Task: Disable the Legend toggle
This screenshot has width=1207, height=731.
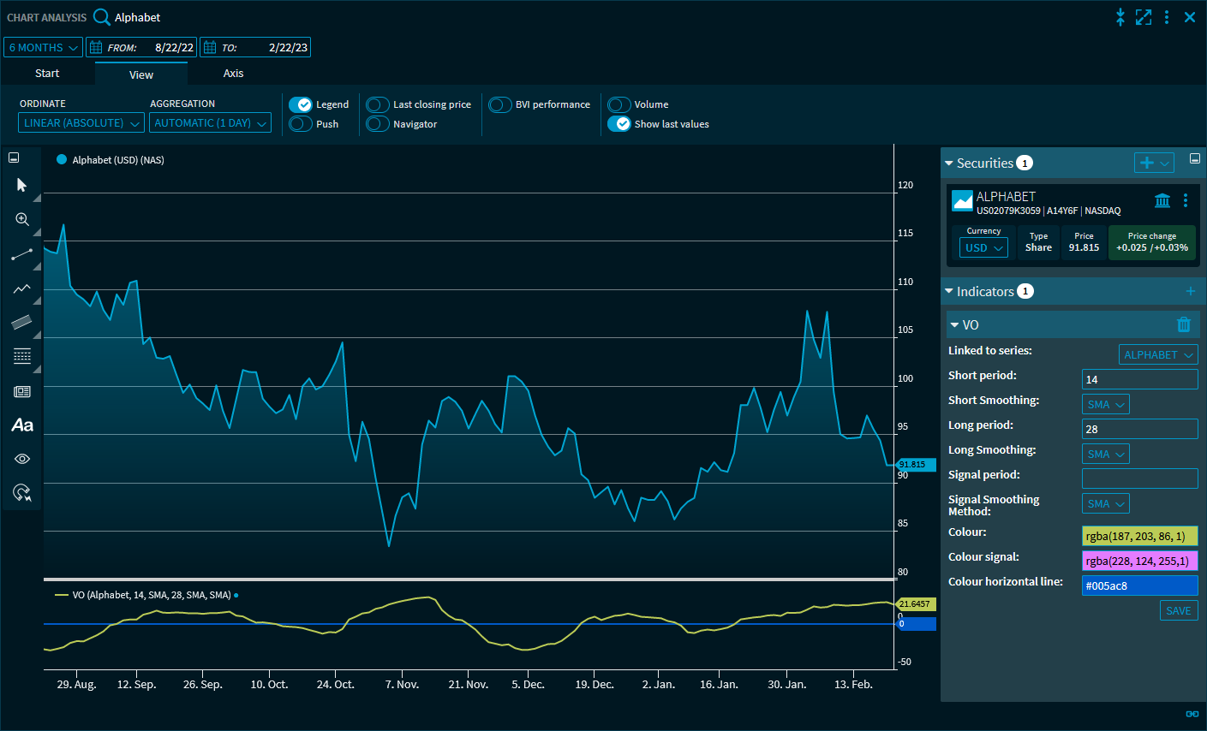Action: (x=301, y=104)
